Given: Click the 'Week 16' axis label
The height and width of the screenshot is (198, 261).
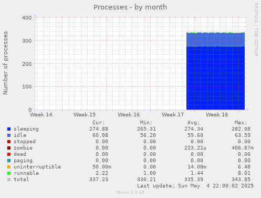Looking at the screenshot, I should (129, 115).
